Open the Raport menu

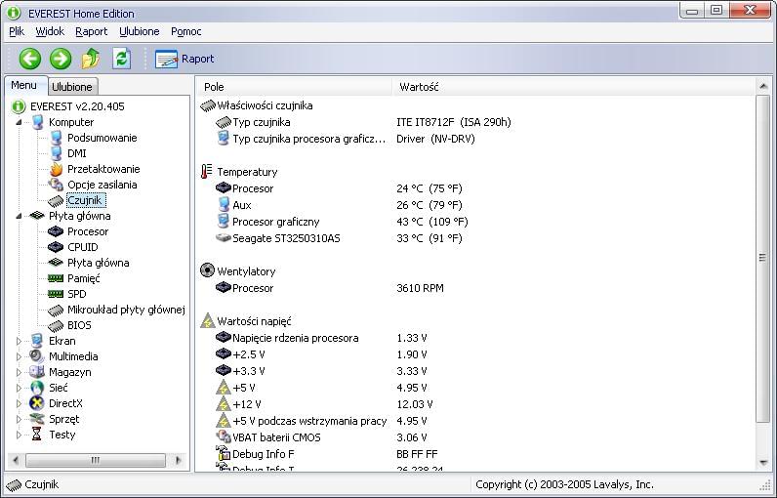pyautogui.click(x=91, y=31)
